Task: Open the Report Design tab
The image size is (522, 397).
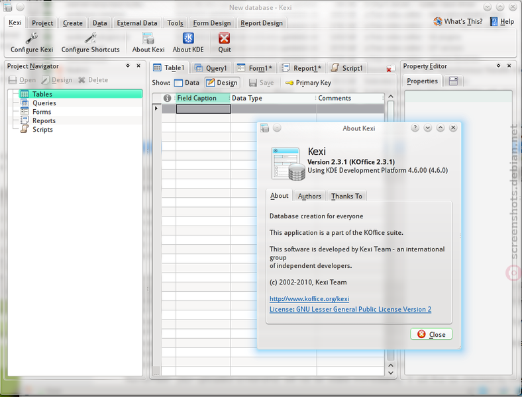Action: pyautogui.click(x=262, y=23)
